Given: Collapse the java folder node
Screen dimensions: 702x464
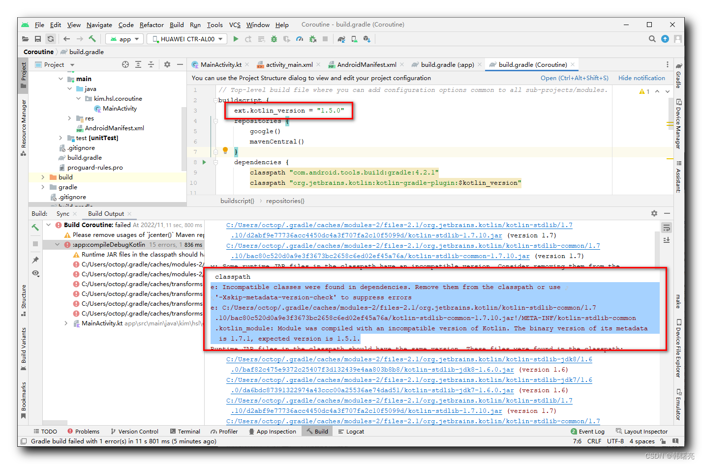Looking at the screenshot, I should pyautogui.click(x=70, y=88).
